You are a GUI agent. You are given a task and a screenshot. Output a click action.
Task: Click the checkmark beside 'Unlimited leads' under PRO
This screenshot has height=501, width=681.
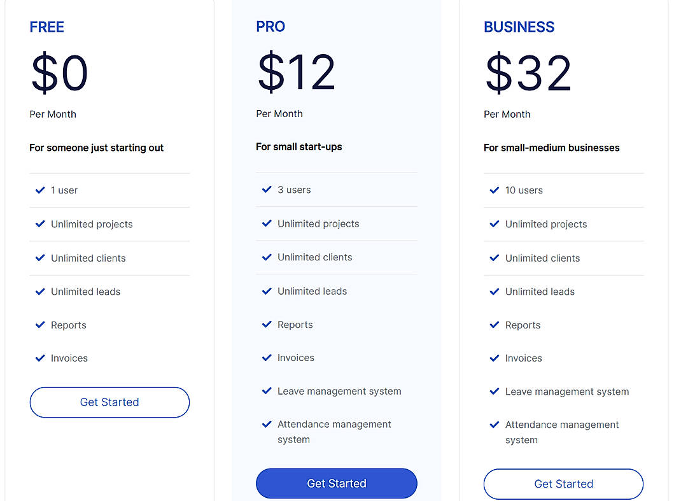[x=266, y=291]
